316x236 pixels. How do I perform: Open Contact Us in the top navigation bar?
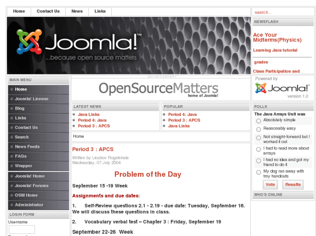pos(48,11)
